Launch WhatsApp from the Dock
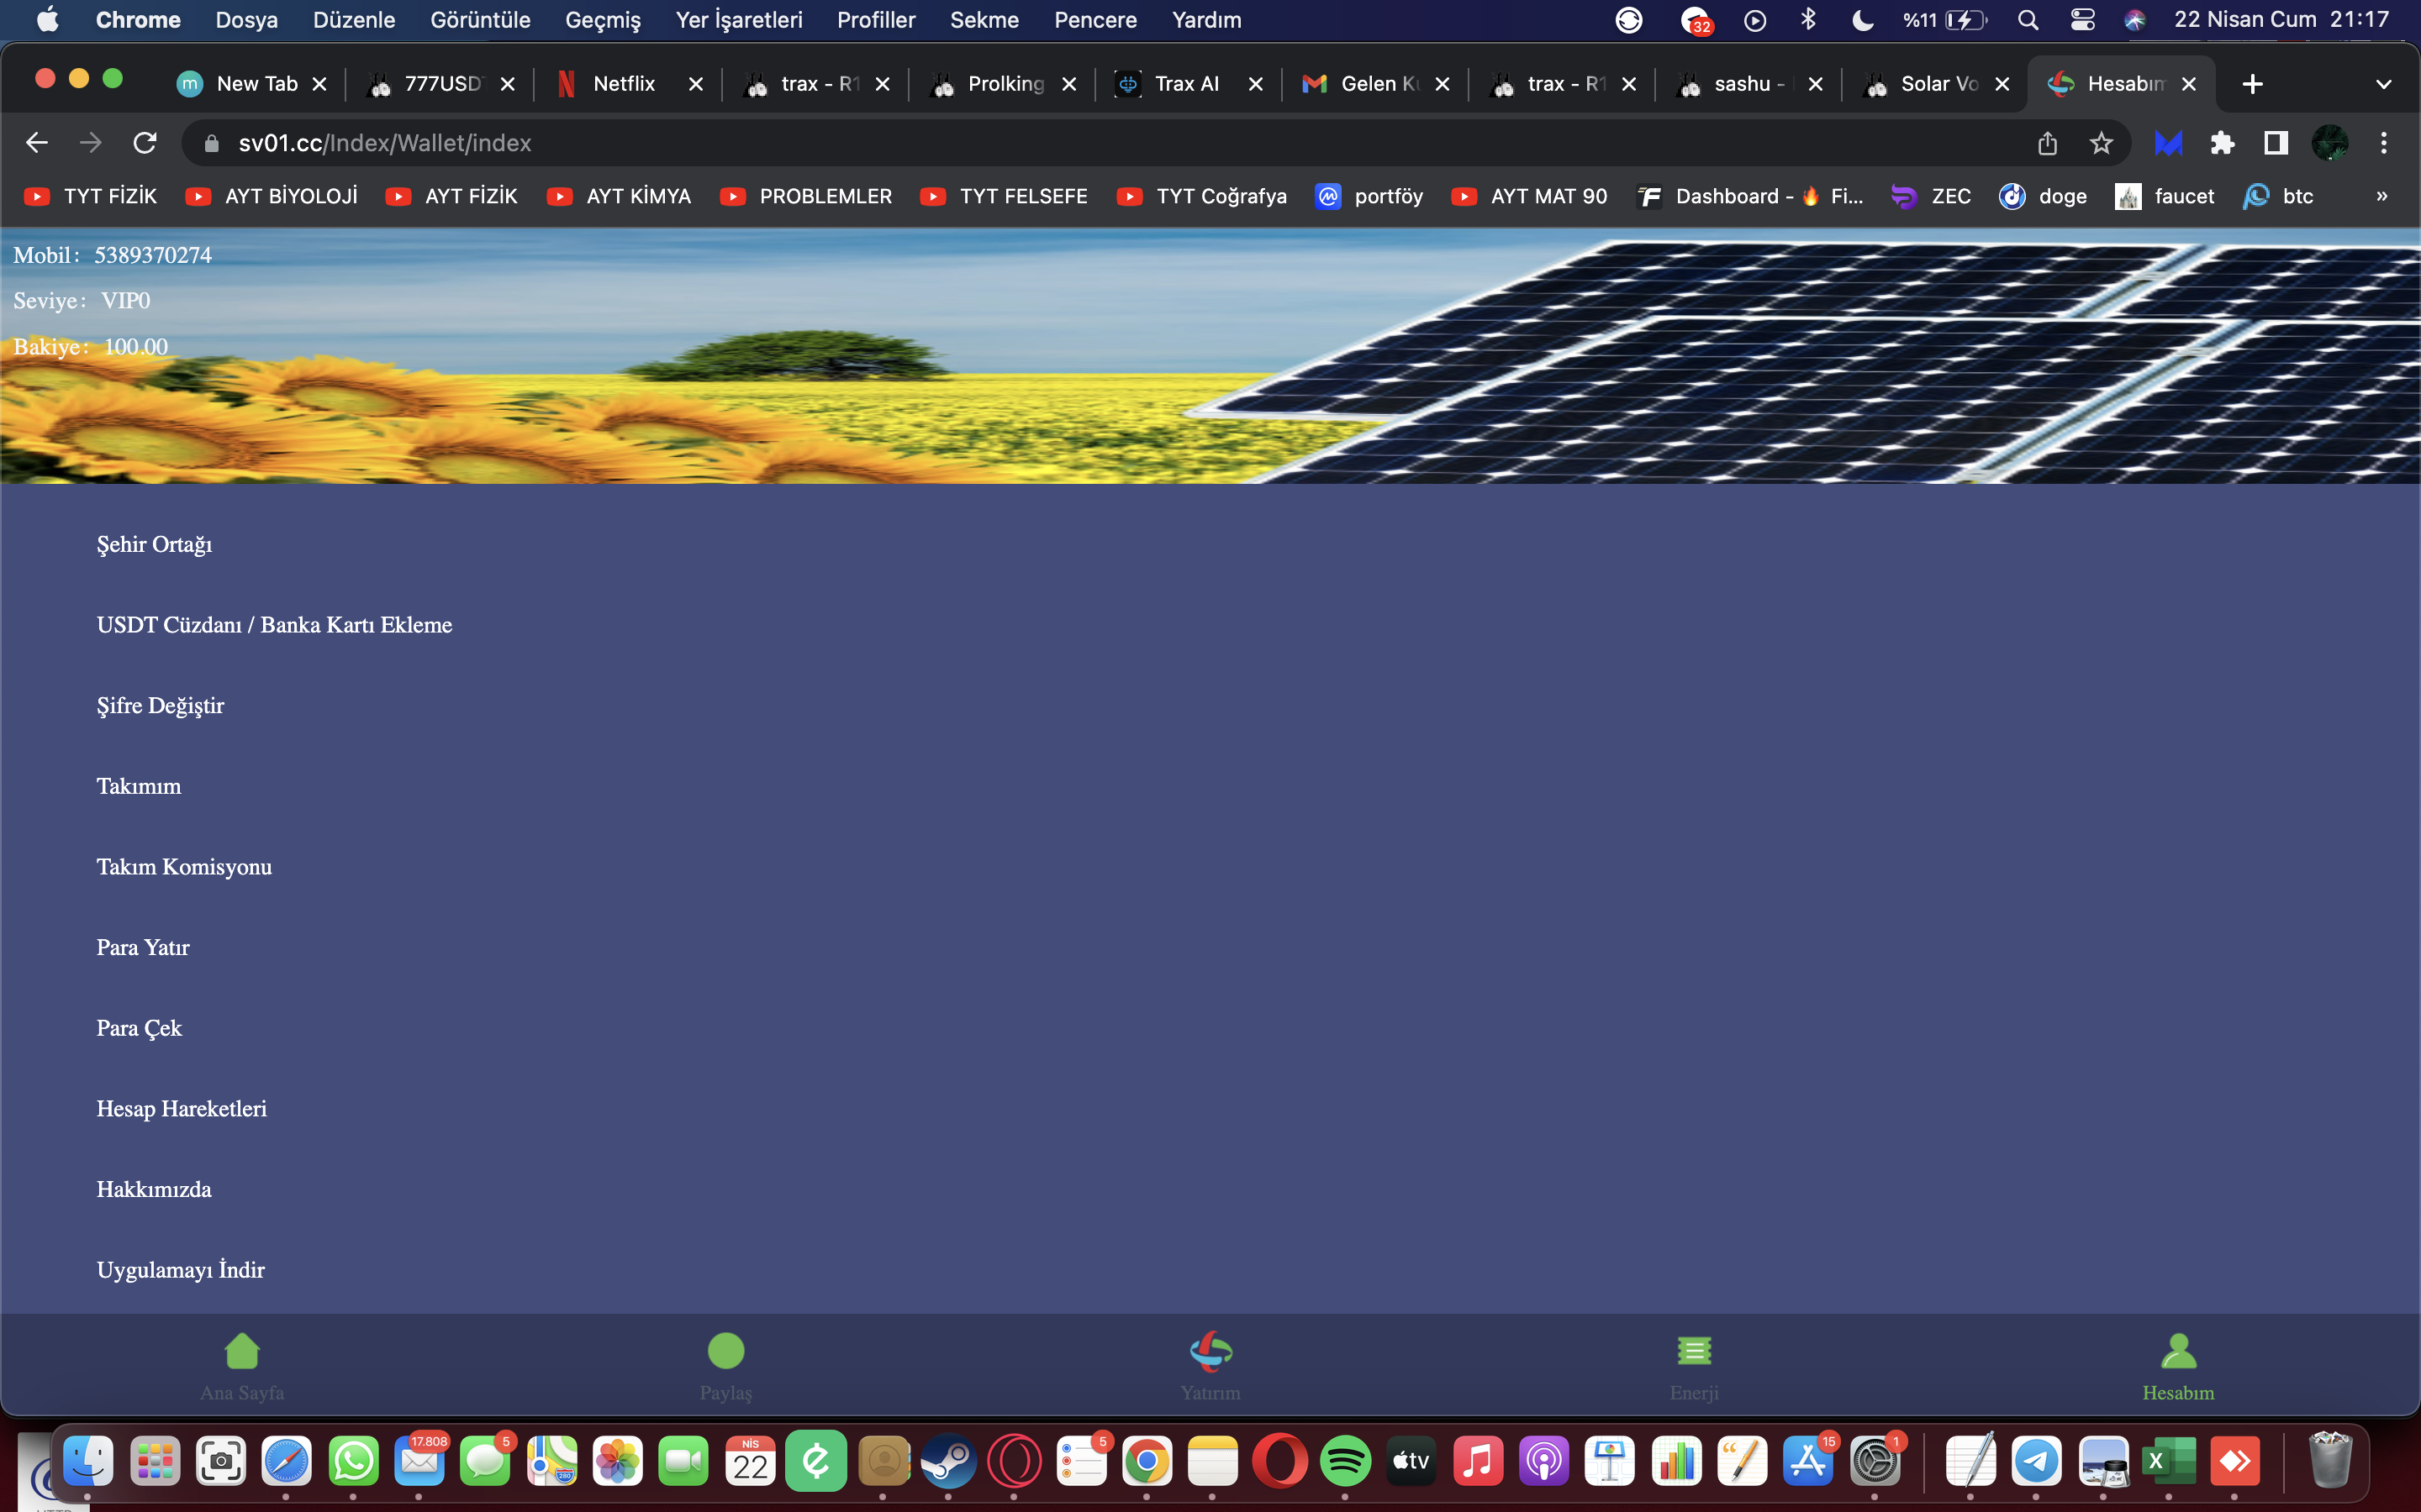2421x1512 pixels. pos(354,1462)
